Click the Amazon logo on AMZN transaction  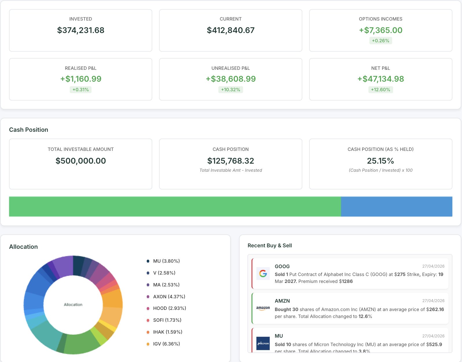[x=263, y=308]
